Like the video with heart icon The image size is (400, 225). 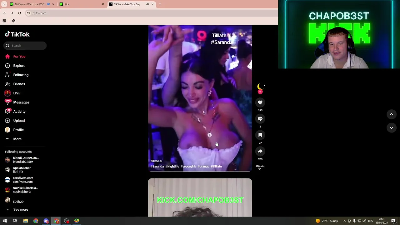(260, 102)
